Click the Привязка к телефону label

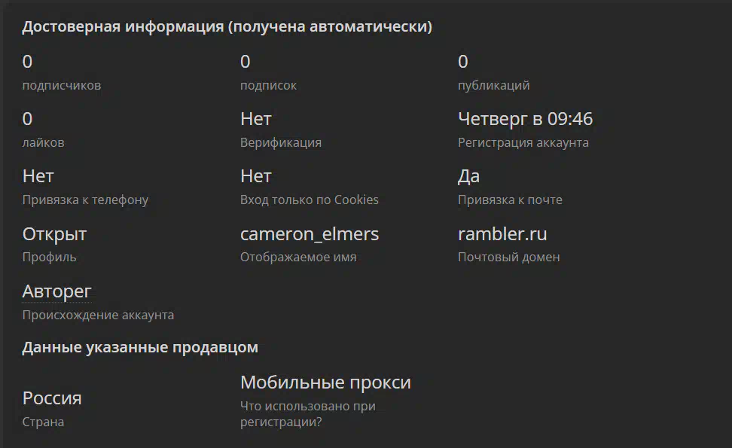85,200
